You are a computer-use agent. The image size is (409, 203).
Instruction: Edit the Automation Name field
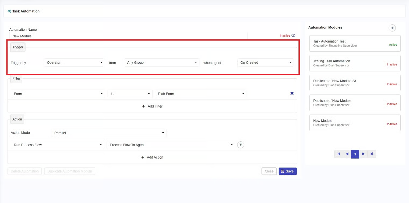point(128,36)
